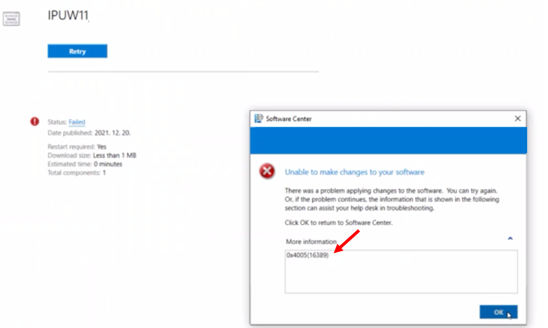Screen dimensions: 548x328
Task: Click the Software Center title bar text
Action: [289, 119]
